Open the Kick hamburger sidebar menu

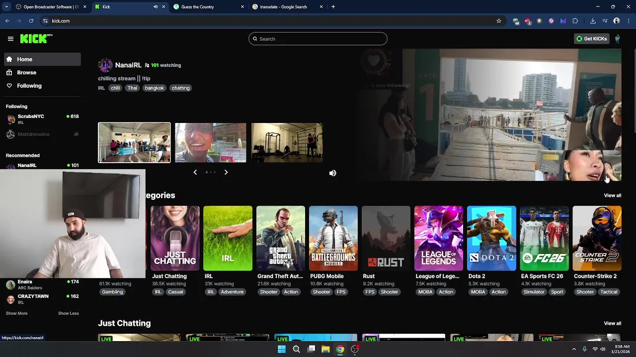click(10, 39)
